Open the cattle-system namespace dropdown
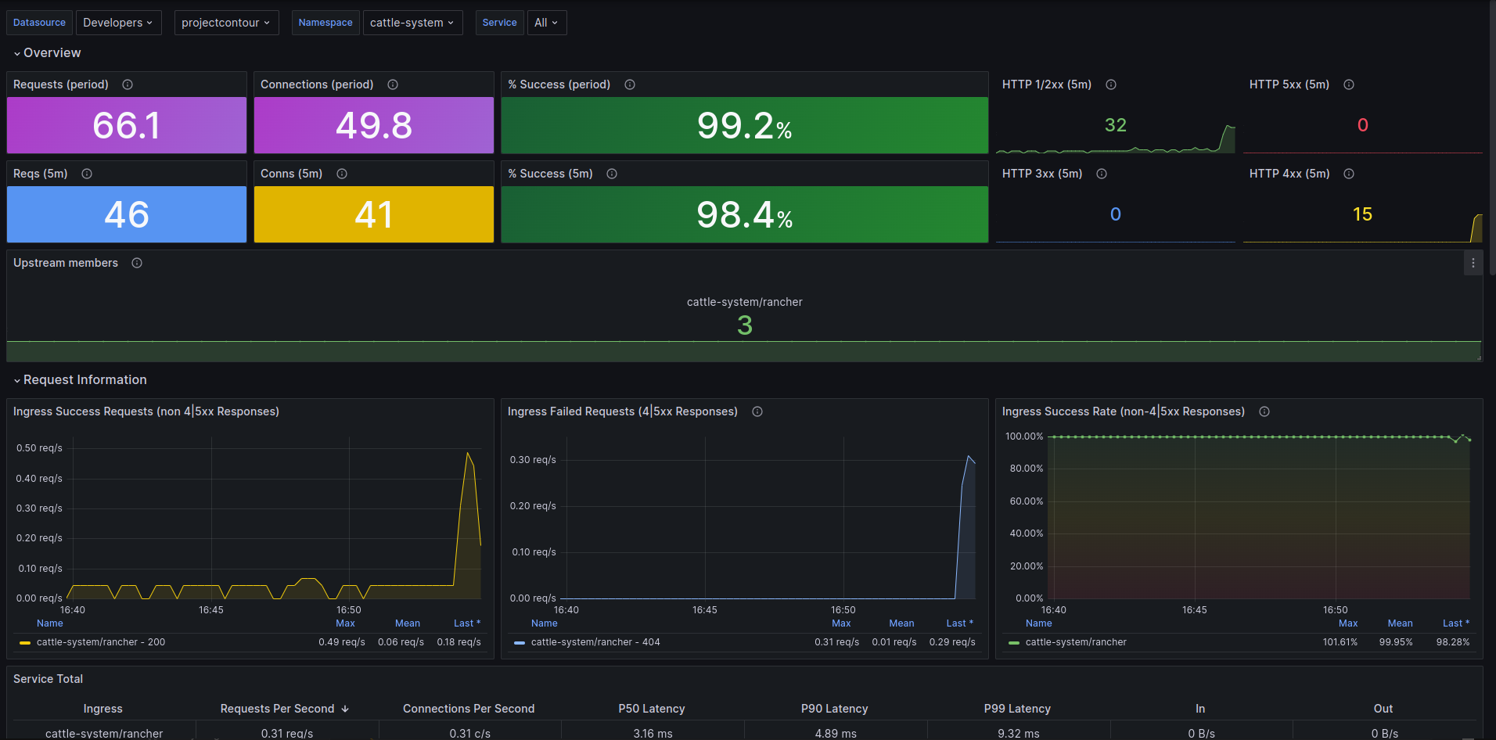Image resolution: width=1496 pixels, height=740 pixels. pos(412,23)
